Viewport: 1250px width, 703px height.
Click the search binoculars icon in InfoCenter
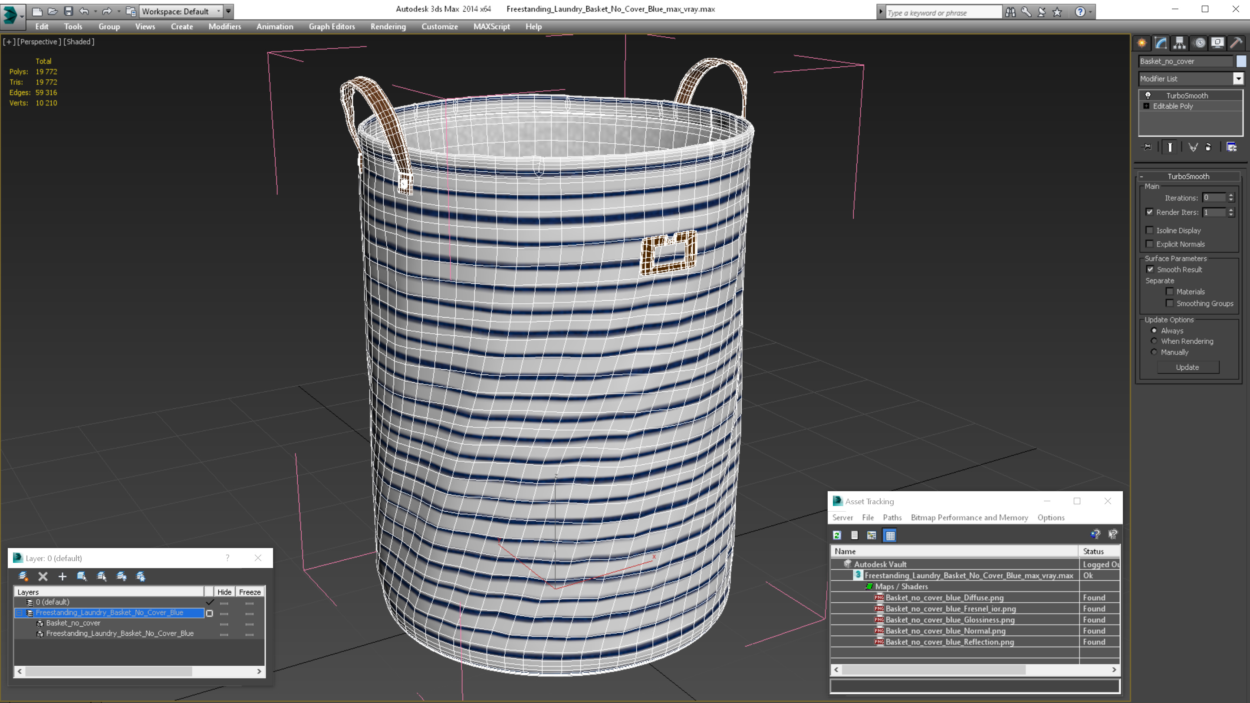click(x=1010, y=12)
